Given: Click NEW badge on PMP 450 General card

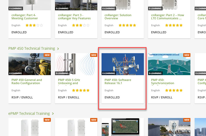Looking at the screenshot, I should click(47, 55).
